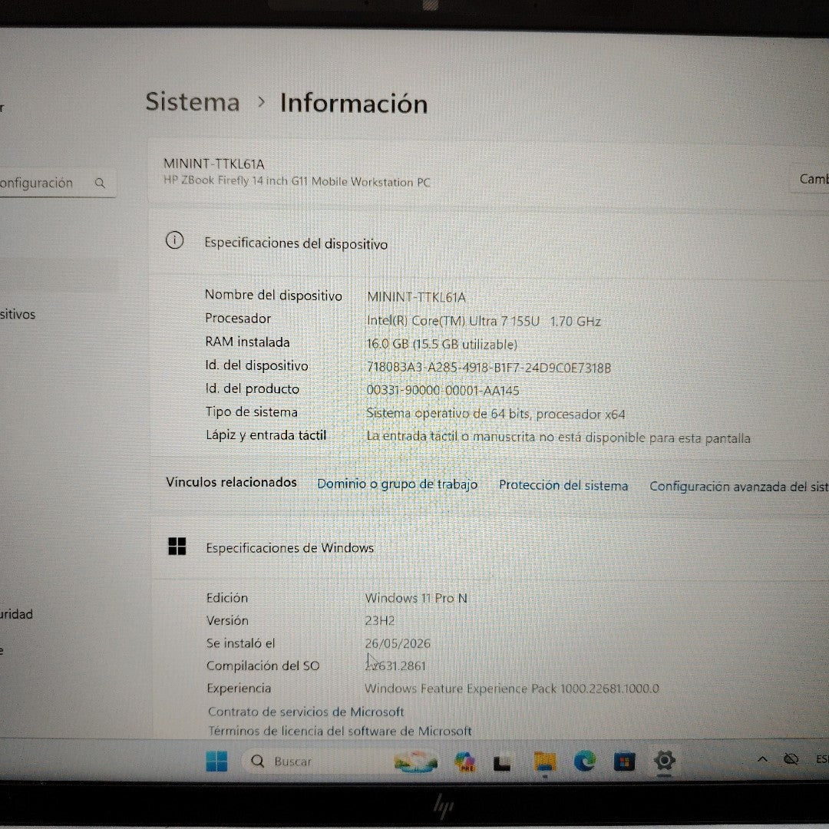Image resolution: width=829 pixels, height=829 pixels.
Task: Click the Cambiar nombre button
Action: point(810,179)
